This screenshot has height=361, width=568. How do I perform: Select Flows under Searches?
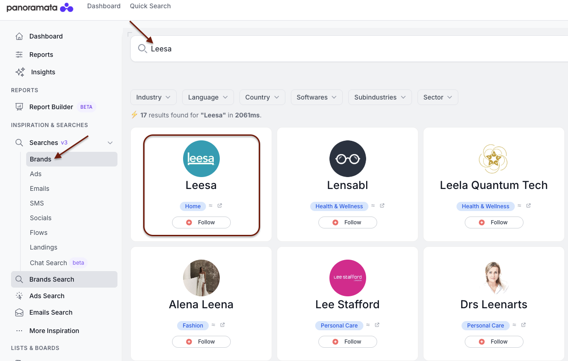point(39,233)
